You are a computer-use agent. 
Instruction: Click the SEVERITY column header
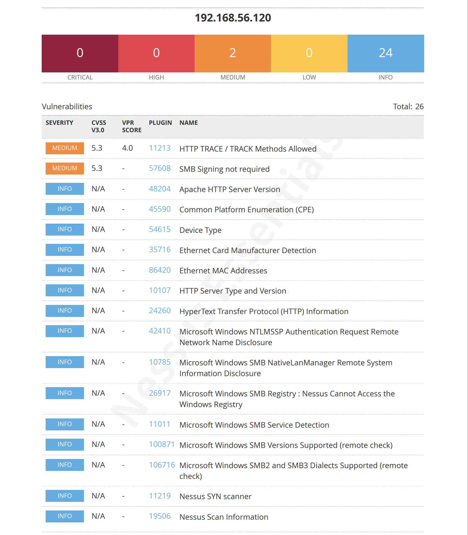pos(59,123)
